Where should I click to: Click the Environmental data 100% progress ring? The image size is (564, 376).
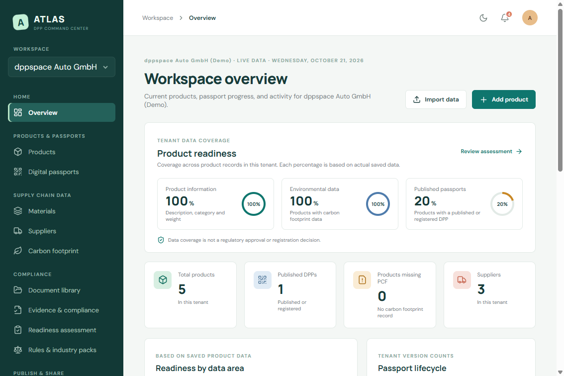pyautogui.click(x=378, y=204)
